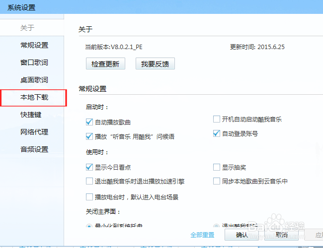
Task: Enable 开机自动启动酷我音乐 checkbox
Action: click(x=217, y=119)
